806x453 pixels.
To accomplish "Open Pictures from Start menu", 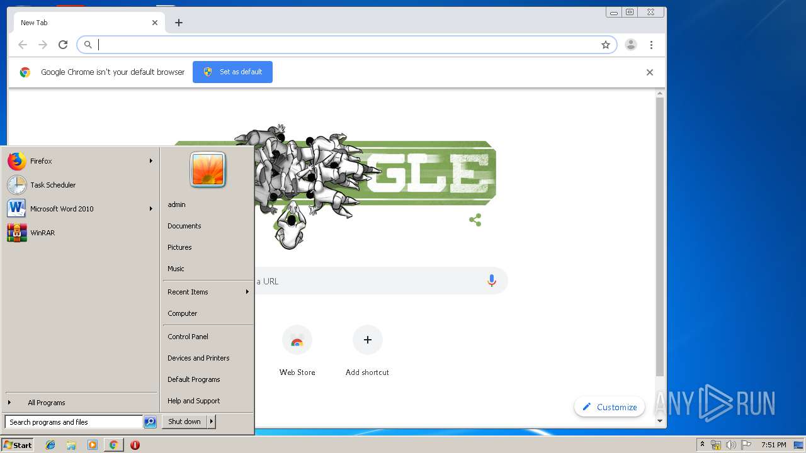I will point(179,247).
